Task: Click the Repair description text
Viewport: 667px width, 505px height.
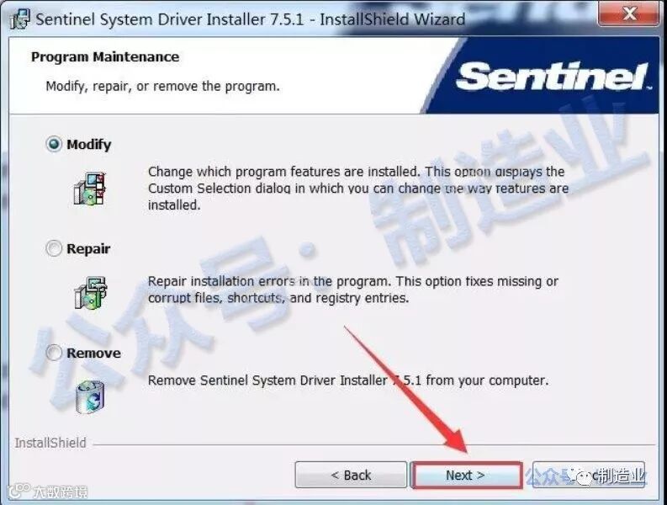Action: point(352,290)
